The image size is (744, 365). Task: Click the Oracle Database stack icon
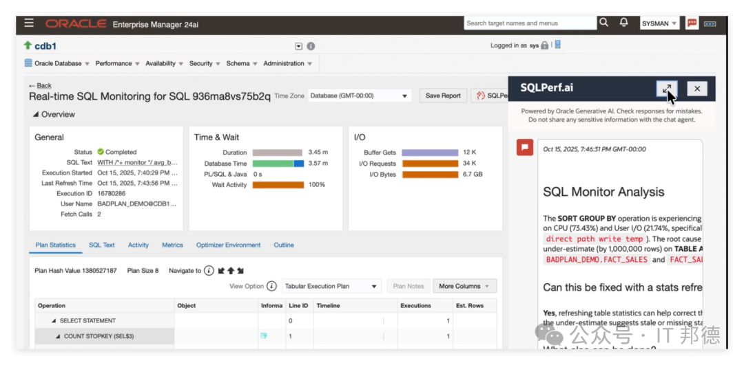coord(28,63)
